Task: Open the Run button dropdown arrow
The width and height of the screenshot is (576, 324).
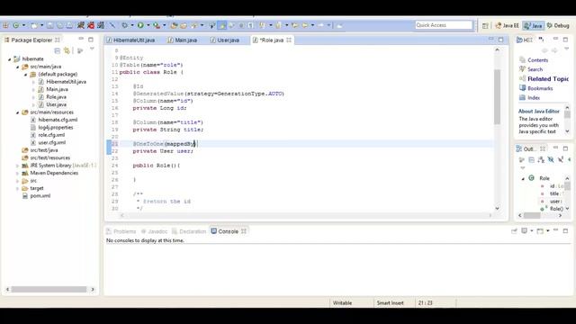Action: point(148,25)
